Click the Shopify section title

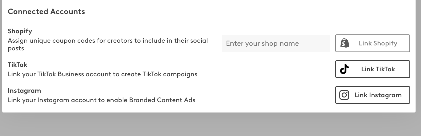coord(20,31)
